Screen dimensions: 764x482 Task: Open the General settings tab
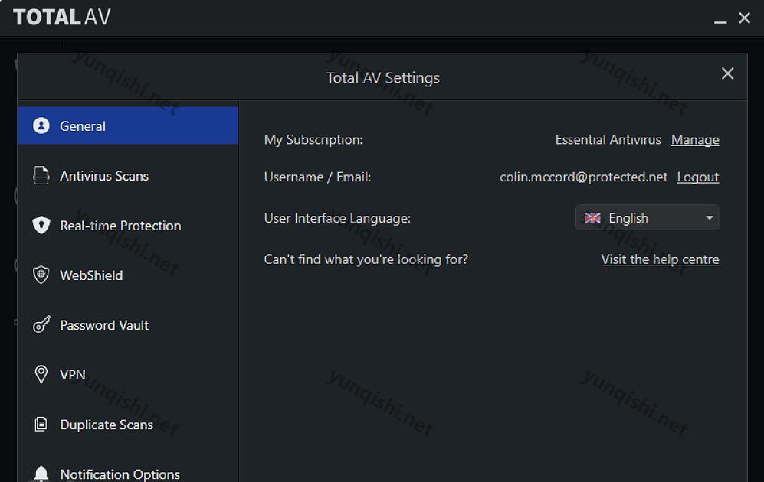point(128,125)
